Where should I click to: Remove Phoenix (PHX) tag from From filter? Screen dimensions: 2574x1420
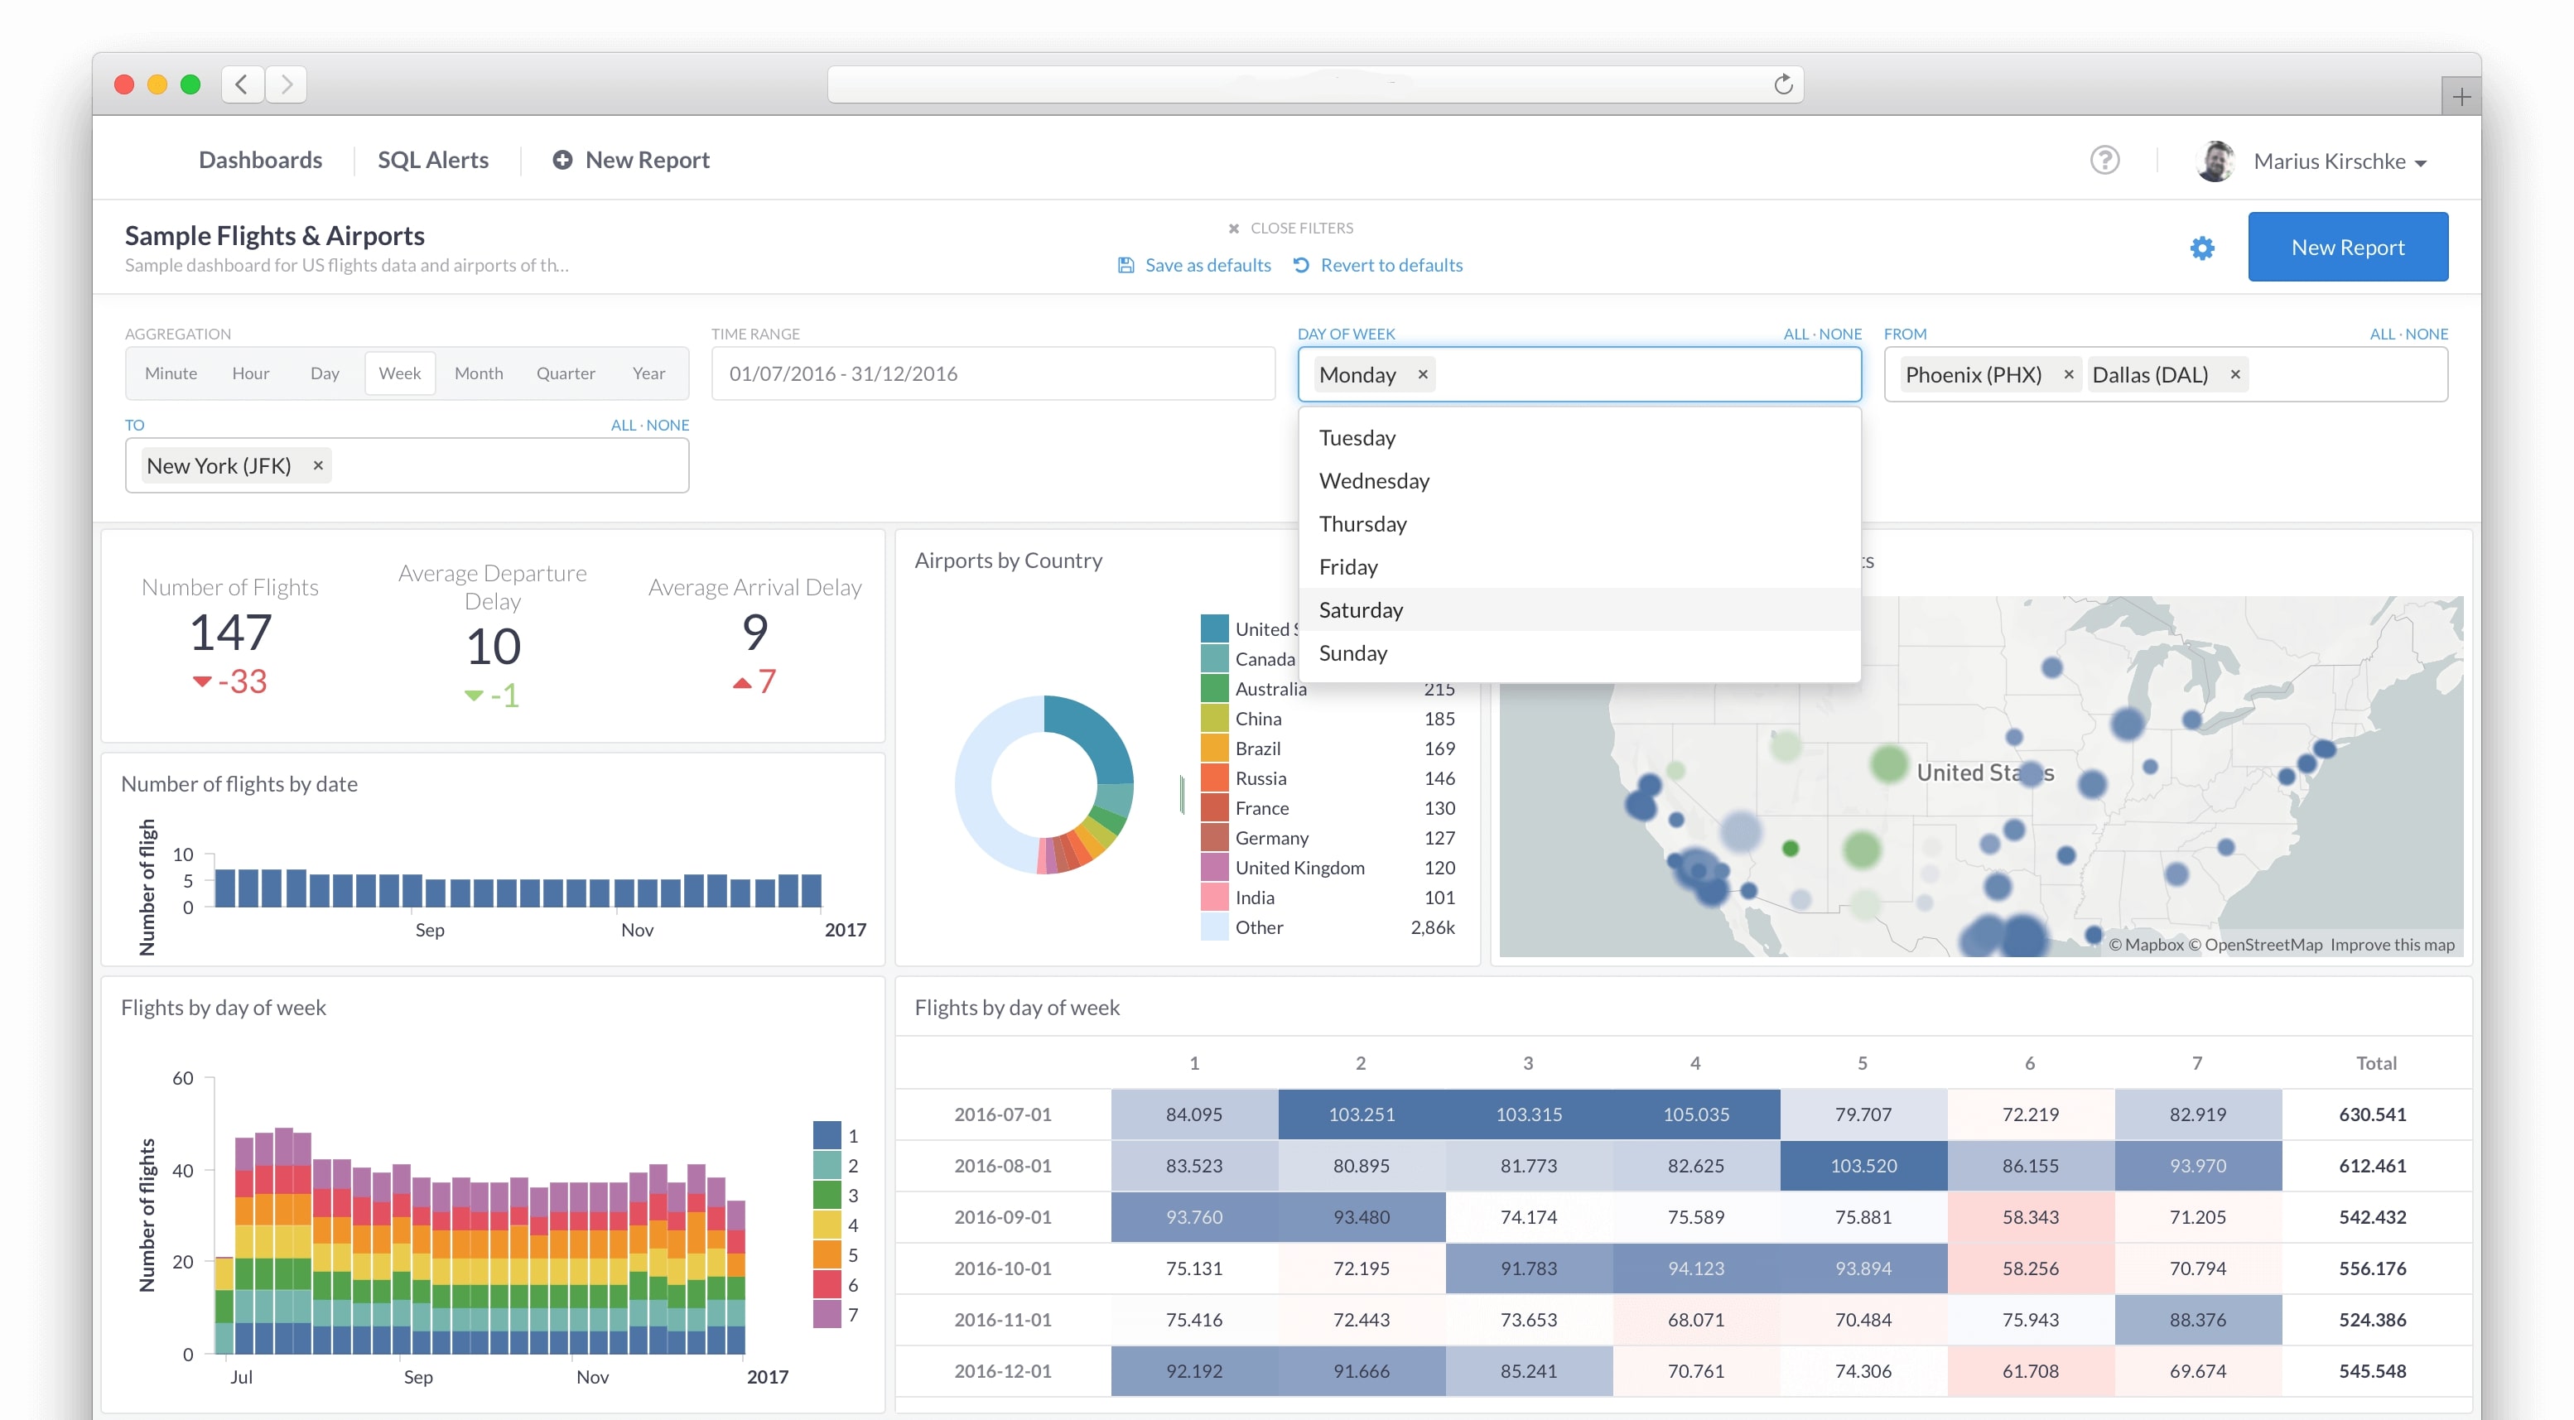tap(2069, 375)
